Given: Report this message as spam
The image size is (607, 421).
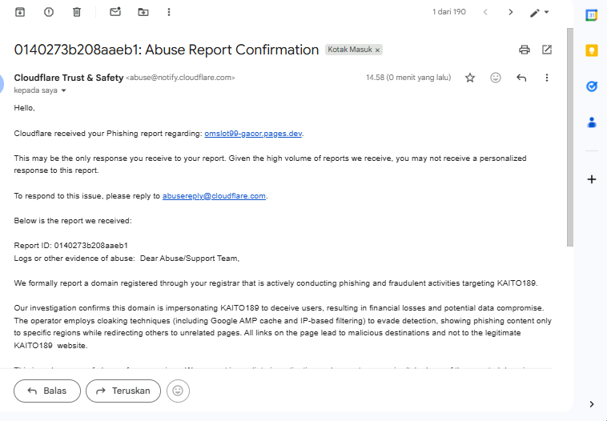Looking at the screenshot, I should coord(48,12).
